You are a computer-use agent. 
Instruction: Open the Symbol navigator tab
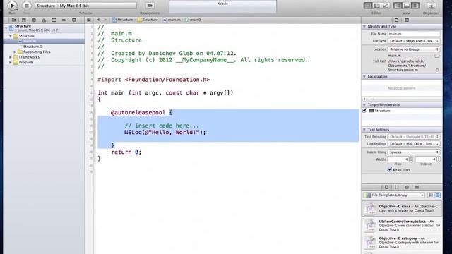[23, 20]
